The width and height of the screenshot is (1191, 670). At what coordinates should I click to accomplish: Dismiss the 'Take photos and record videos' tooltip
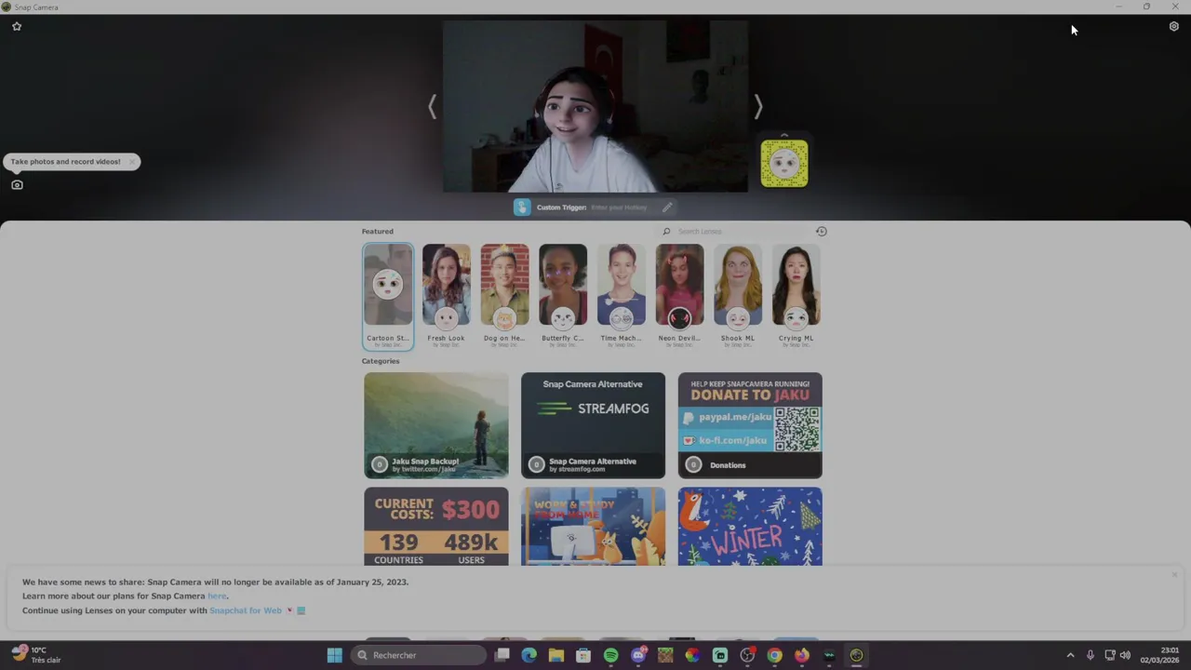pos(132,162)
